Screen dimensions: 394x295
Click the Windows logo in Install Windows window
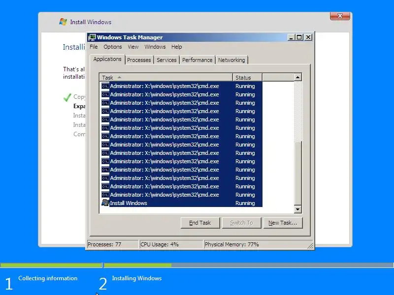(x=63, y=22)
